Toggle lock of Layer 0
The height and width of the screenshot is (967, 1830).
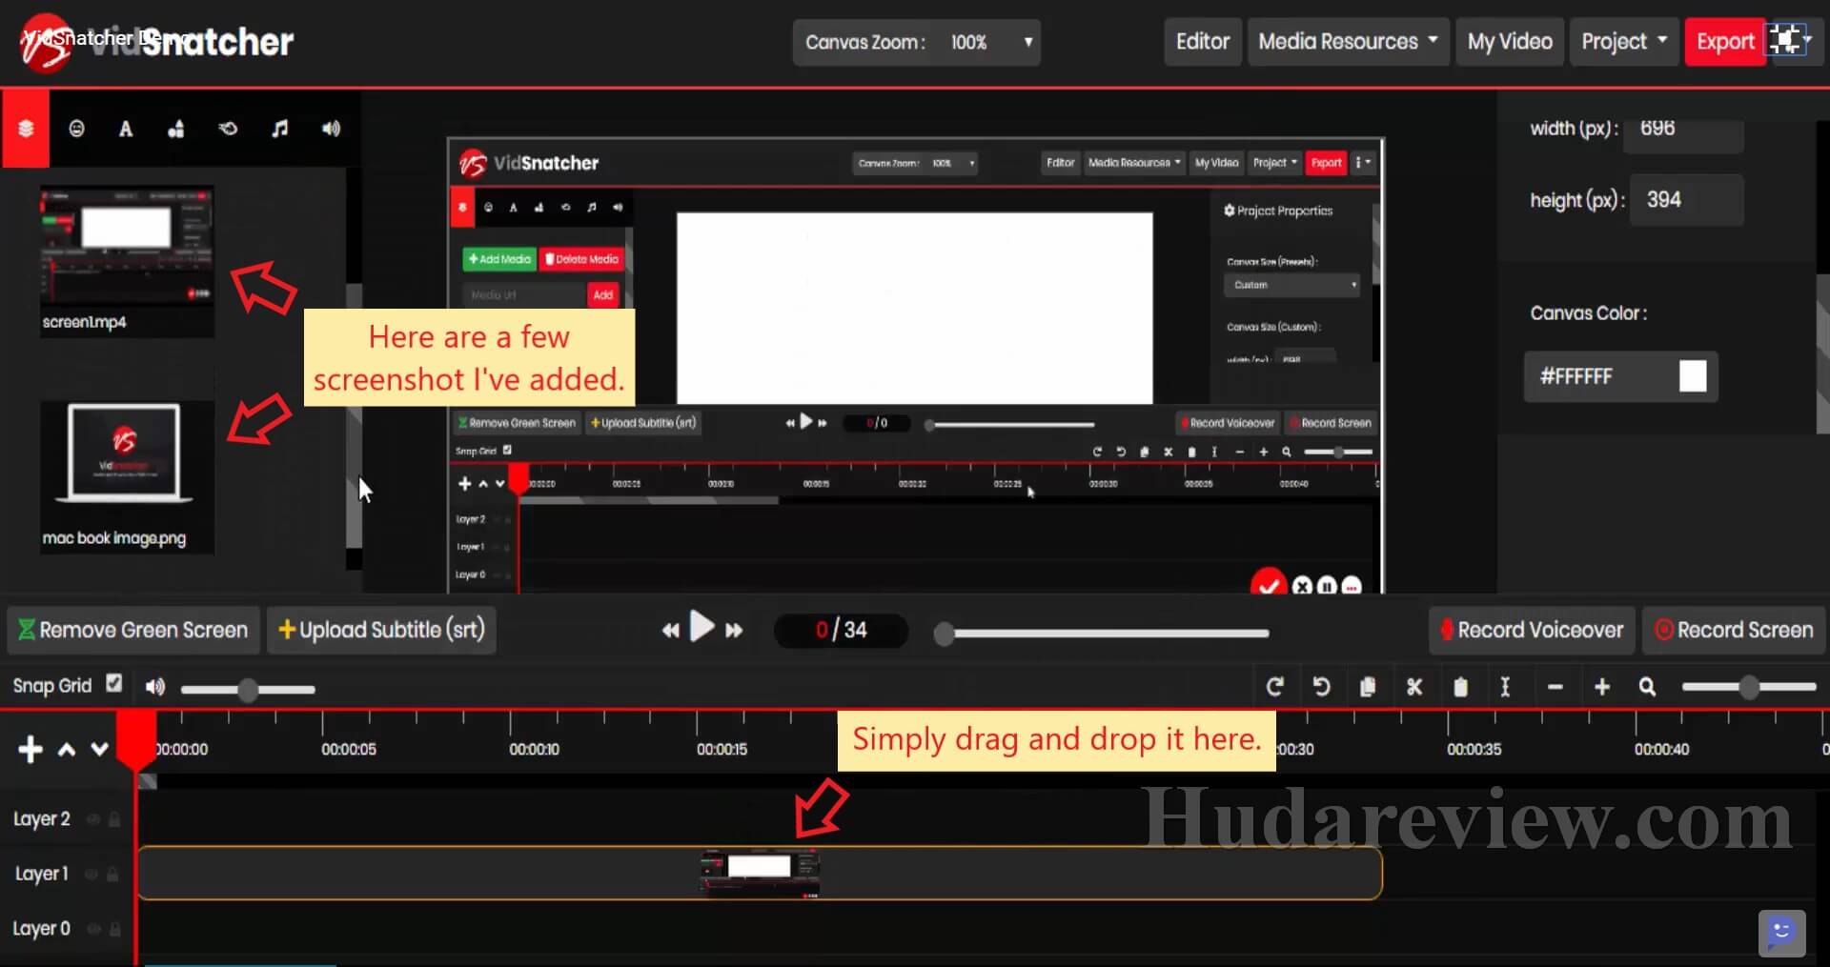pyautogui.click(x=114, y=929)
